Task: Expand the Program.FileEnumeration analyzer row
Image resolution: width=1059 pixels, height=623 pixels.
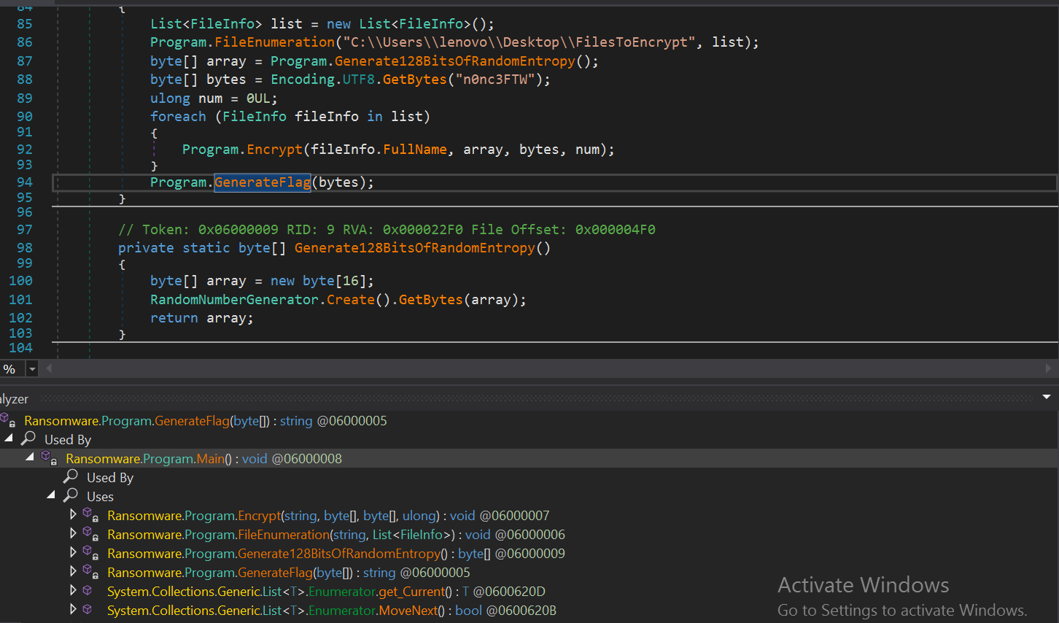Action: coord(73,534)
